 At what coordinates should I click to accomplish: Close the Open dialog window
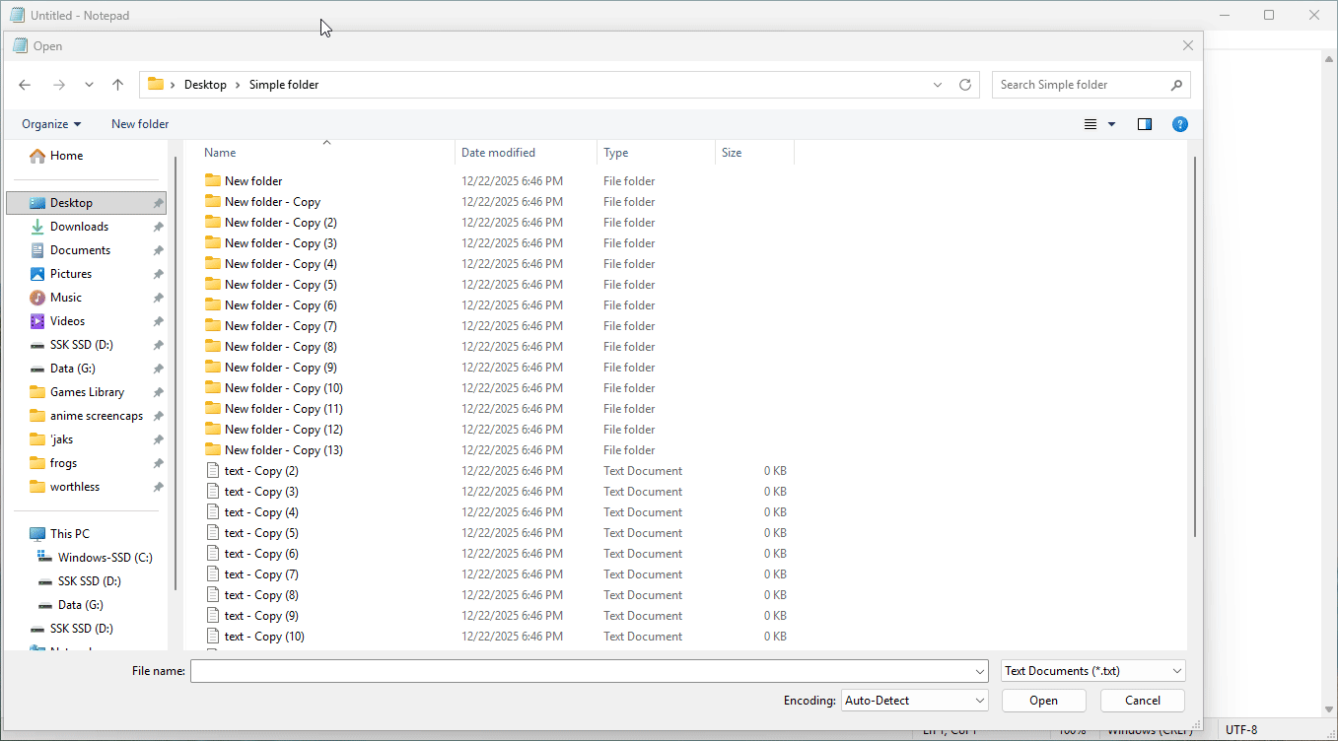(x=1188, y=45)
